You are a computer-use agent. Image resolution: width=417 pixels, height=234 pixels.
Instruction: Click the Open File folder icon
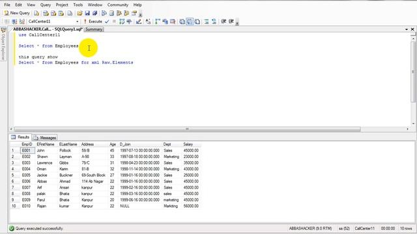tap(79, 13)
